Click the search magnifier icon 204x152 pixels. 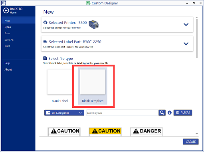tap(162, 113)
